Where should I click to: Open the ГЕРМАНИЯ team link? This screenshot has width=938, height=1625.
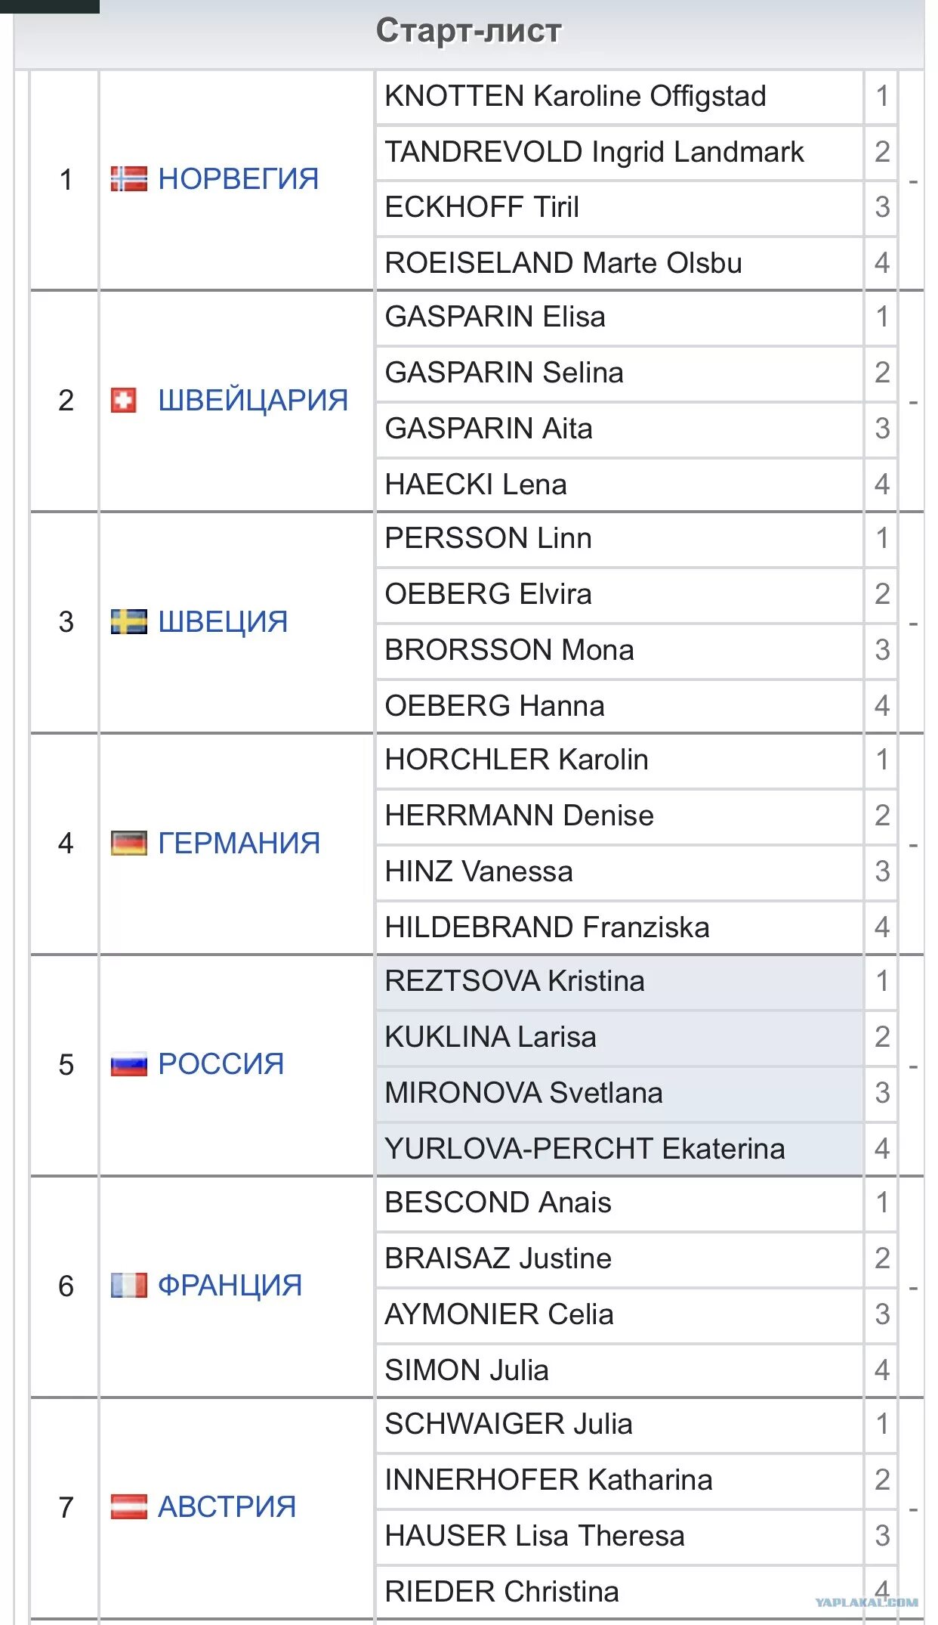pos(239,843)
